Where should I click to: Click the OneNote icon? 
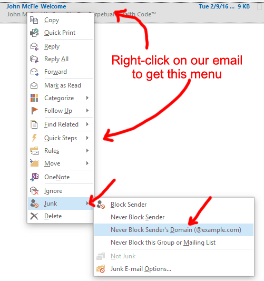coord(34,177)
